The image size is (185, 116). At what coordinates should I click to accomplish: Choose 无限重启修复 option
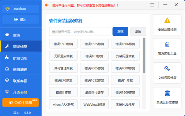63,56
